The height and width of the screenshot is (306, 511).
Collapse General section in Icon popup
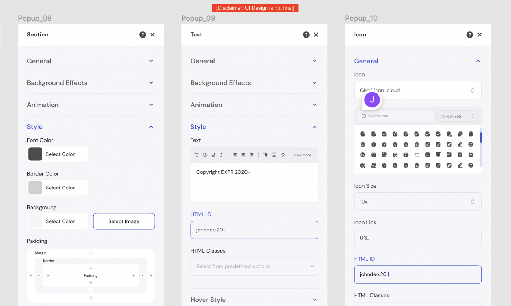pos(478,61)
